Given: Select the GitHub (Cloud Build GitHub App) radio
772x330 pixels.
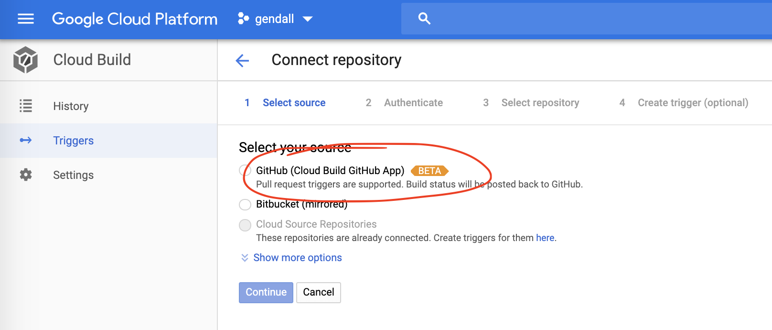Looking at the screenshot, I should [245, 171].
